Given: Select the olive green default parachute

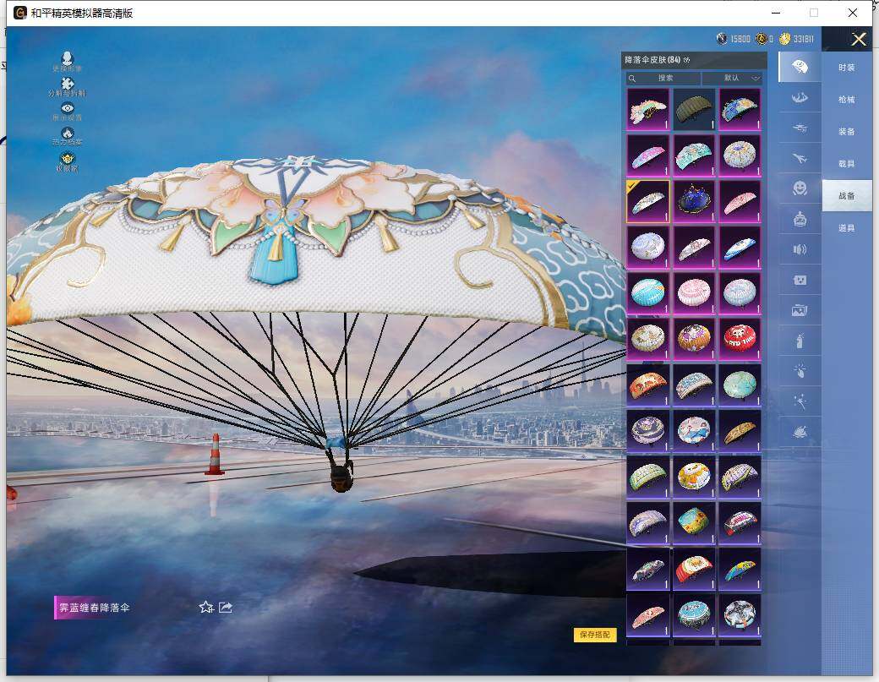Looking at the screenshot, I should pyautogui.click(x=694, y=110).
